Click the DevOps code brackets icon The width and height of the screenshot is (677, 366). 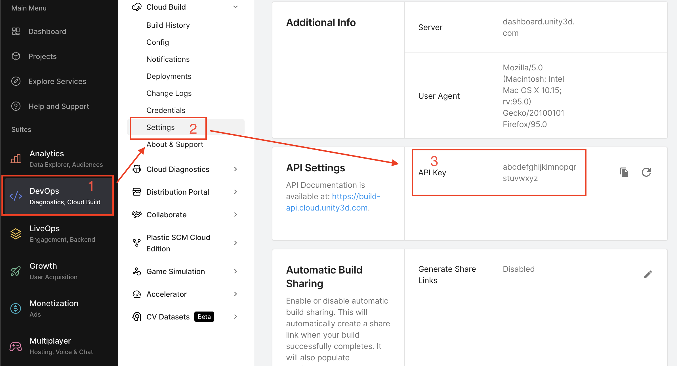pos(16,196)
